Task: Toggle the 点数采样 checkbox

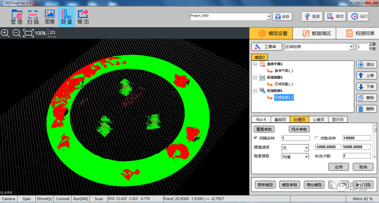Action: (x=317, y=138)
